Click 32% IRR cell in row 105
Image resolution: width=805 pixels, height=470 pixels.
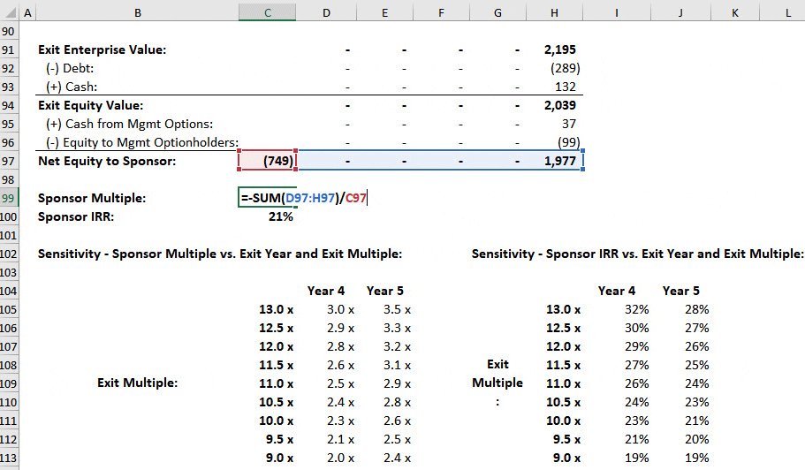(636, 309)
